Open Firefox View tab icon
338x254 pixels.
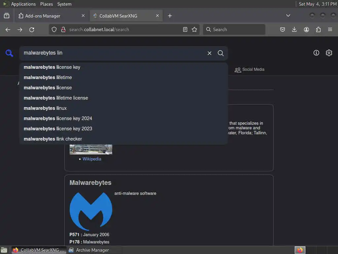click(x=7, y=16)
